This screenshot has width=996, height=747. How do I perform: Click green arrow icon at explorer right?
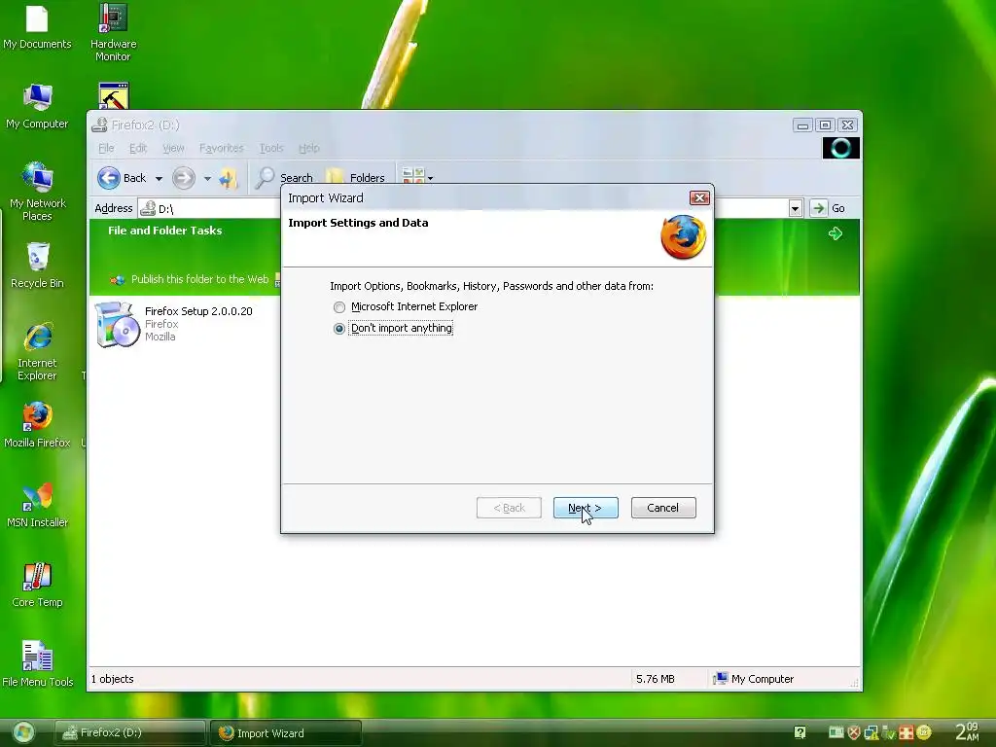835,233
